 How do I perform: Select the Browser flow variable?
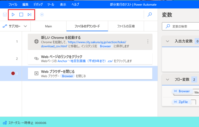tap(183, 91)
